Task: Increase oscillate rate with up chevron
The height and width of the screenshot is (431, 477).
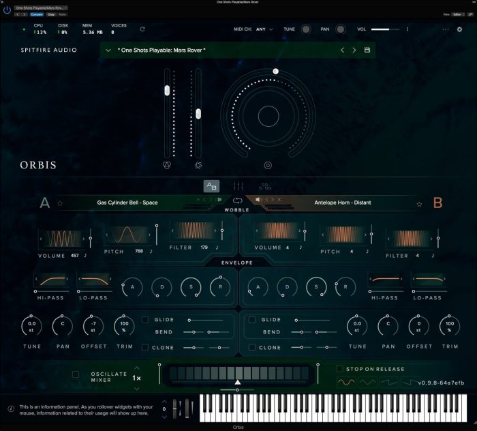Action: [137, 368]
